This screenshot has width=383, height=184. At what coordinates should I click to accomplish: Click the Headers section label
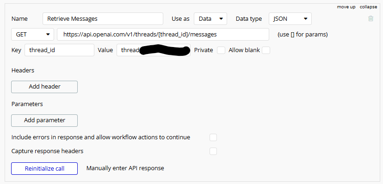[23, 71]
